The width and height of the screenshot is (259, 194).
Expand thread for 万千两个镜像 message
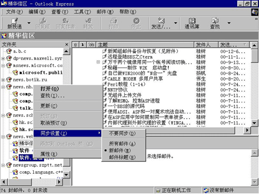[x=98, y=62]
